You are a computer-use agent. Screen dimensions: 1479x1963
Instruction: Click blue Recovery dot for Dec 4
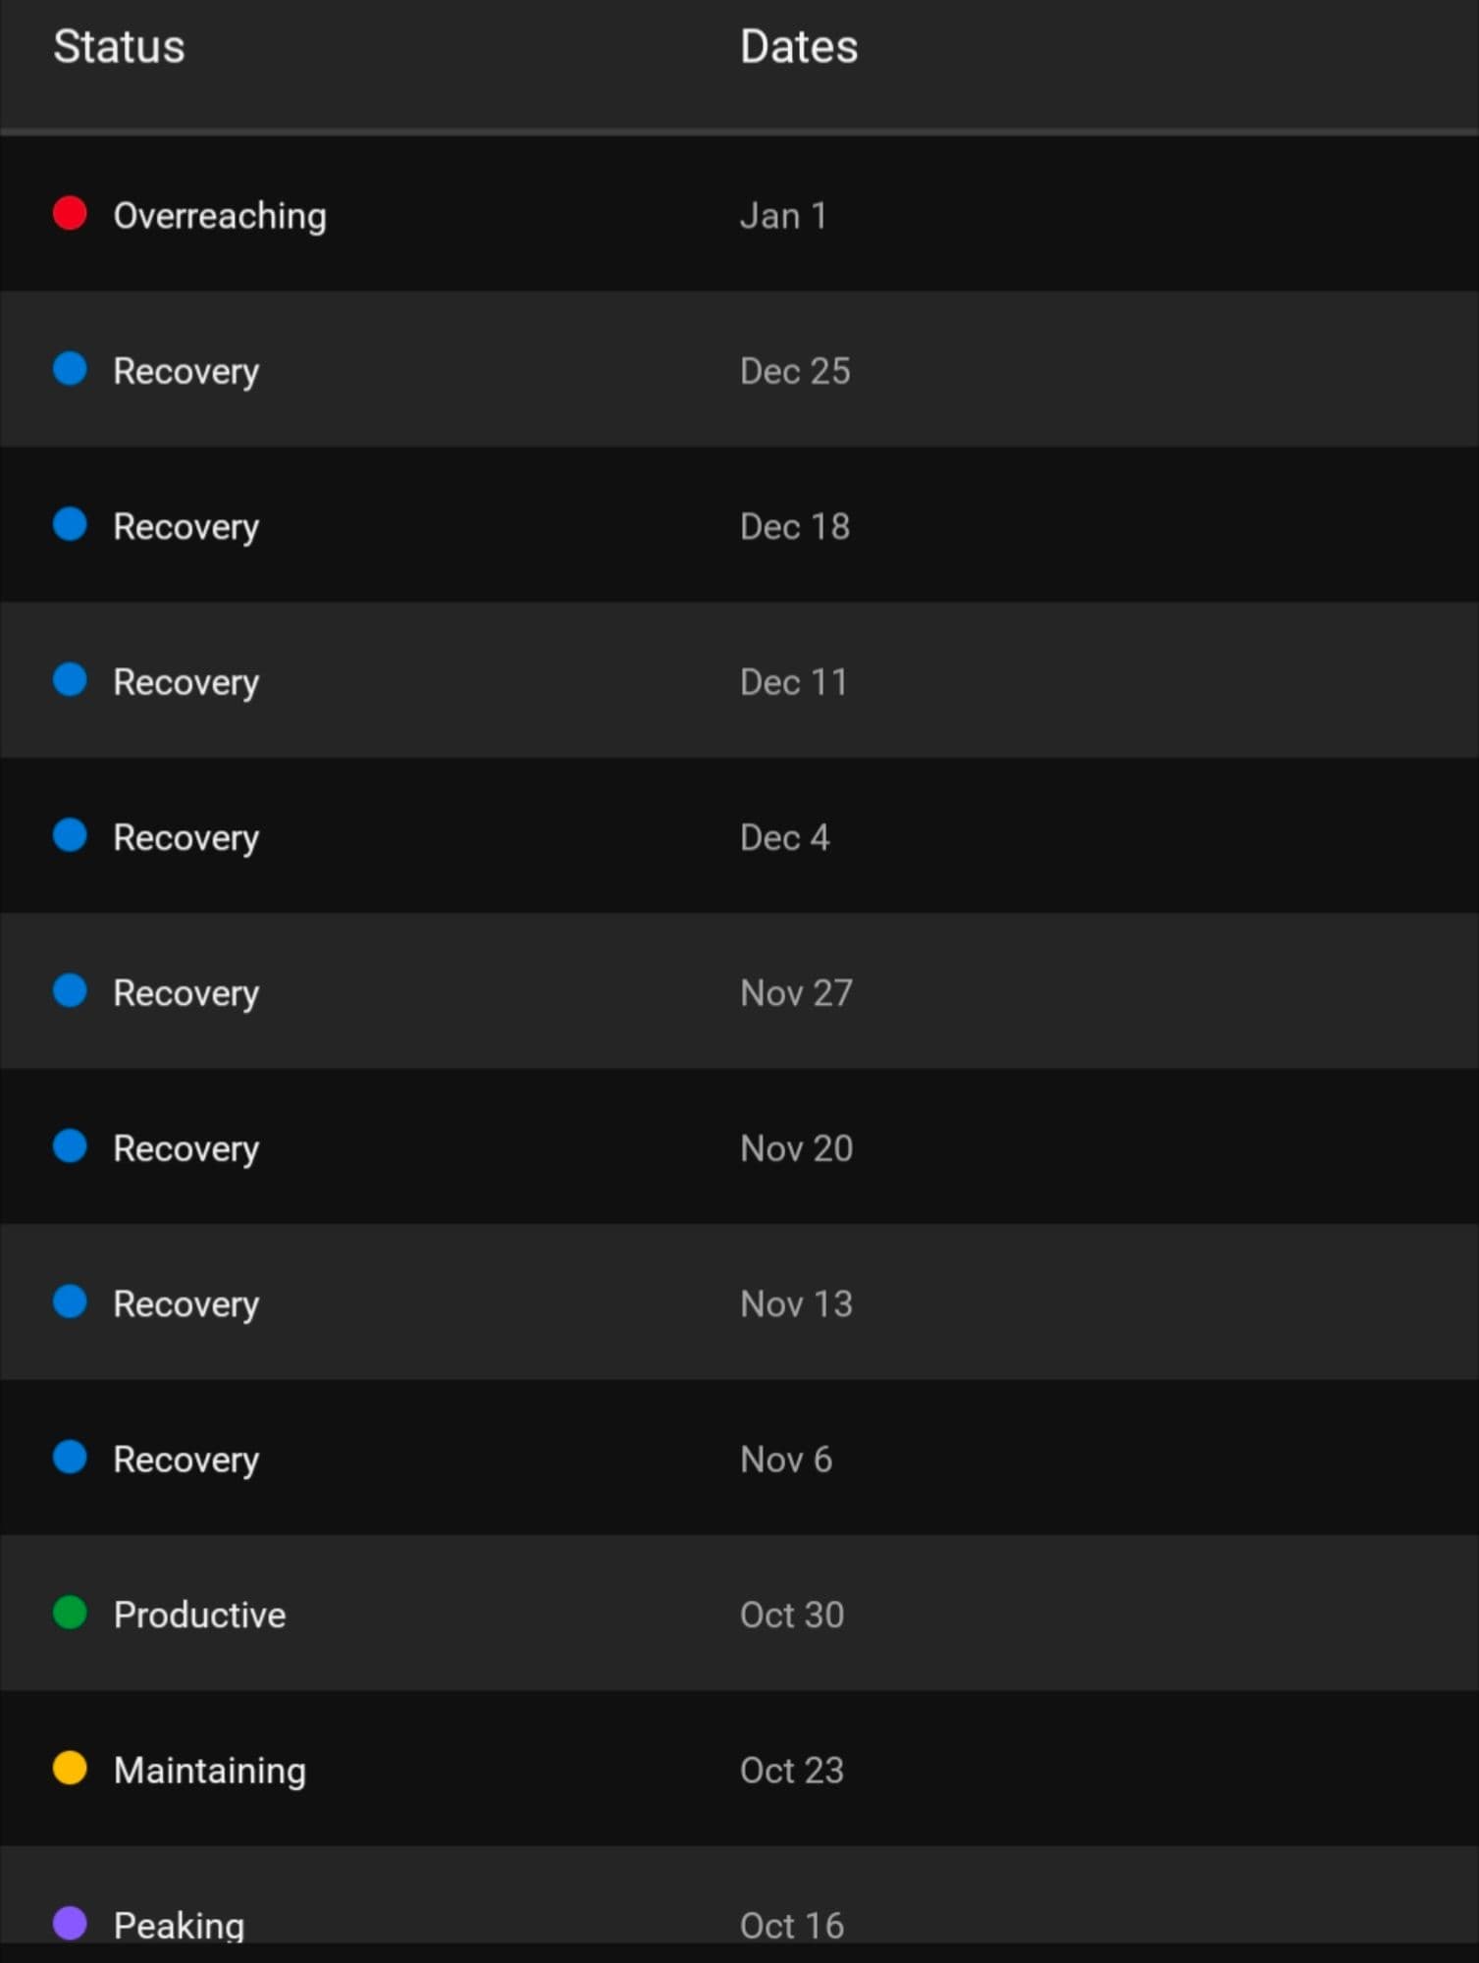(70, 835)
